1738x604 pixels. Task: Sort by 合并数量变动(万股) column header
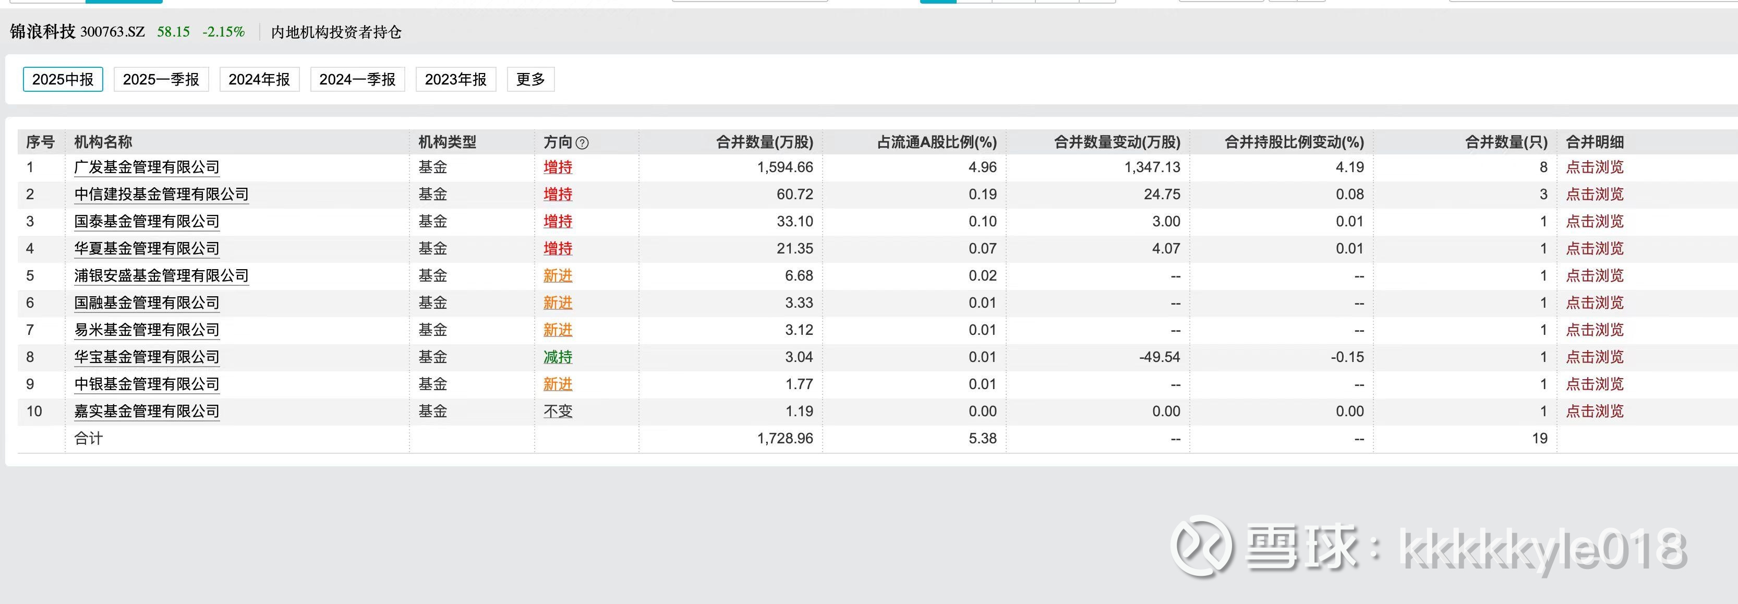click(1117, 142)
